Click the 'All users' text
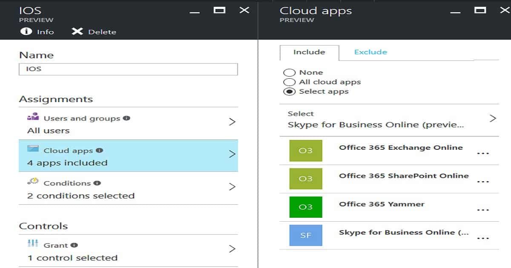The image size is (511, 268). 49,131
